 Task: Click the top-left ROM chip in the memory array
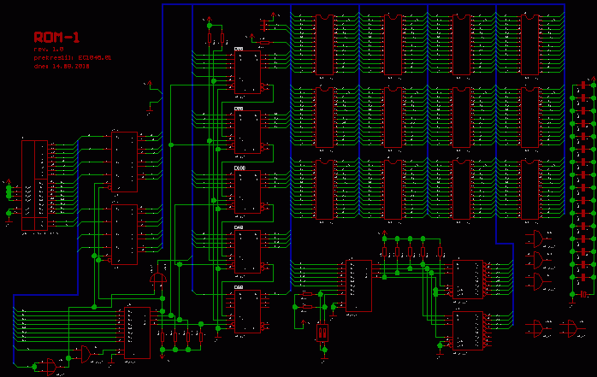click(324, 44)
